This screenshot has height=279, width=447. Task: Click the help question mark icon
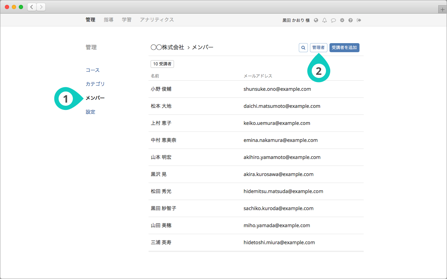(350, 20)
